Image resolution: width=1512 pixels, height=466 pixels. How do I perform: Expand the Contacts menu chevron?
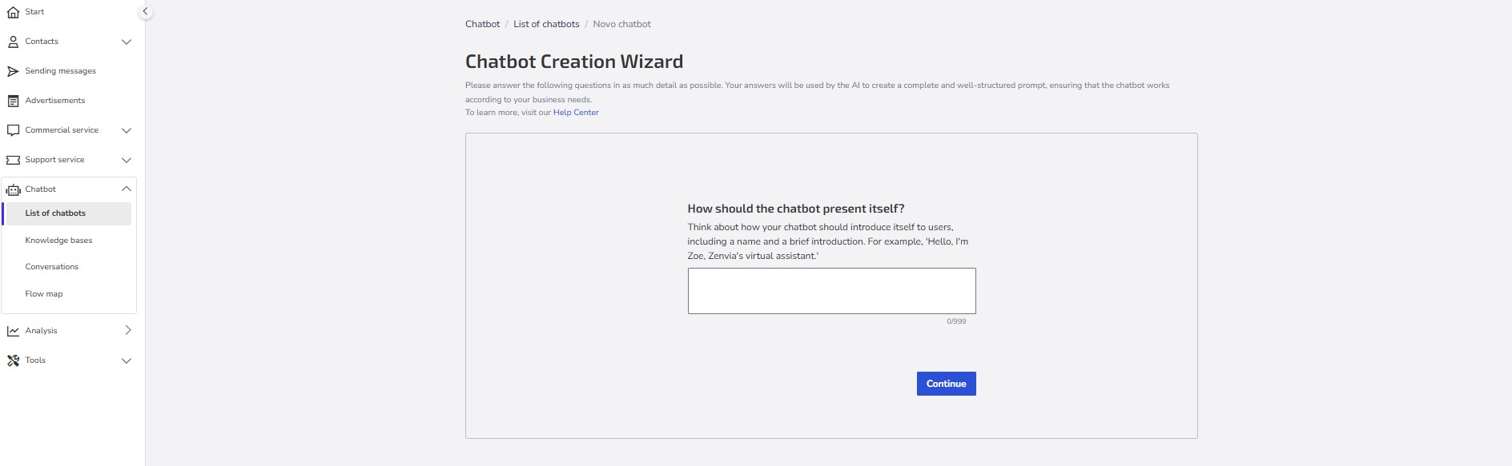[x=126, y=42]
